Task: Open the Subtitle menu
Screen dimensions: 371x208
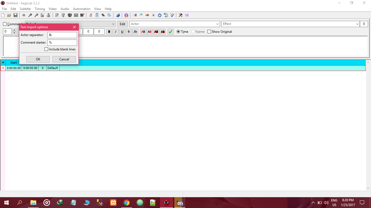Action: pos(25,9)
